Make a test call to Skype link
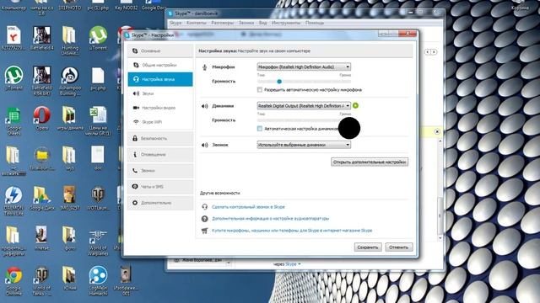Image resolution: width=540 pixels, height=303 pixels. point(248,207)
